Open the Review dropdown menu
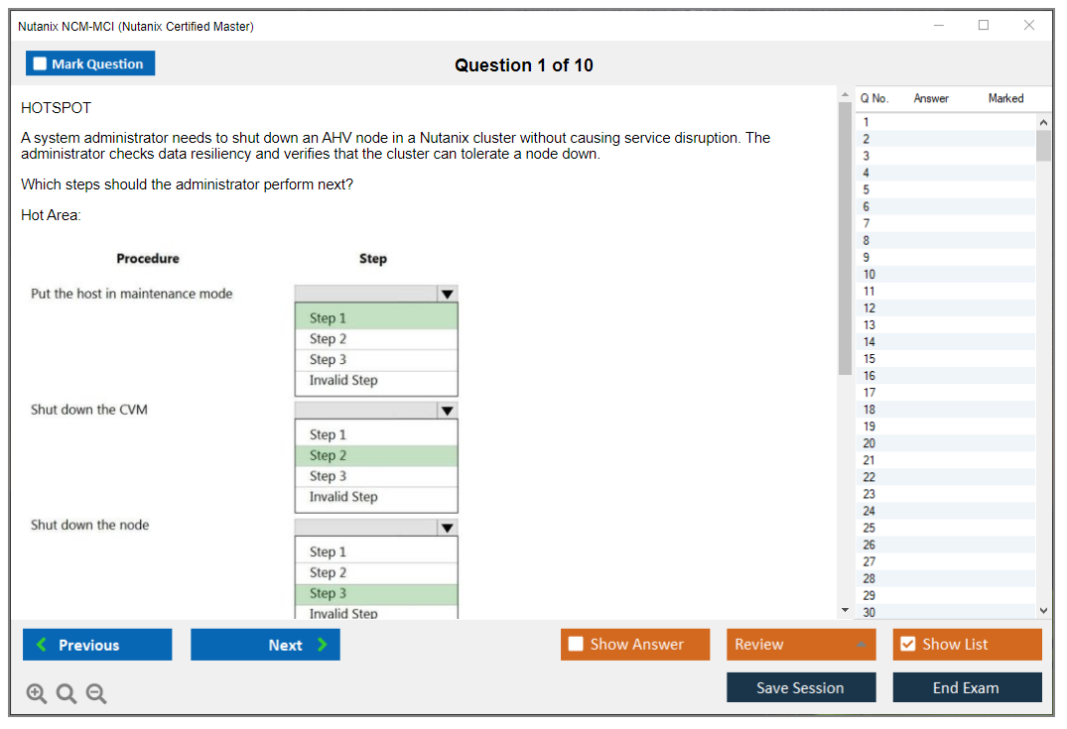The image size is (1067, 729). pyautogui.click(x=800, y=645)
